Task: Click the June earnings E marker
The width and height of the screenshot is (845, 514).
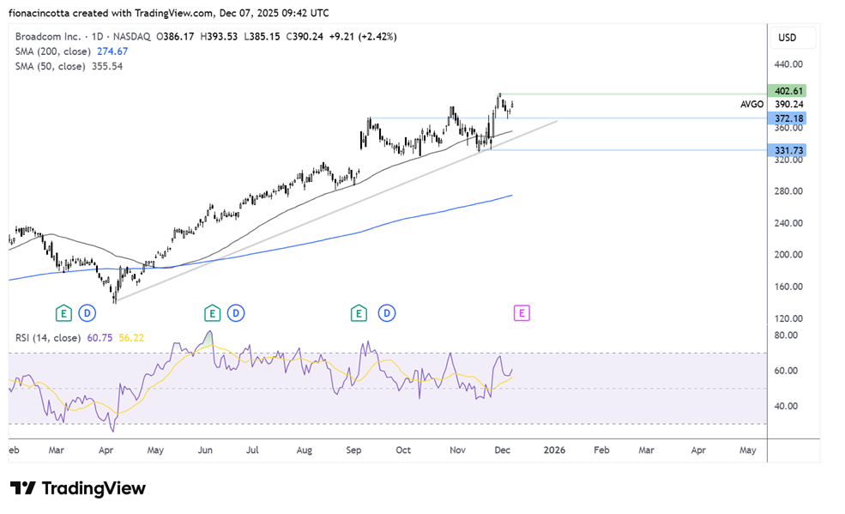Action: (x=213, y=313)
